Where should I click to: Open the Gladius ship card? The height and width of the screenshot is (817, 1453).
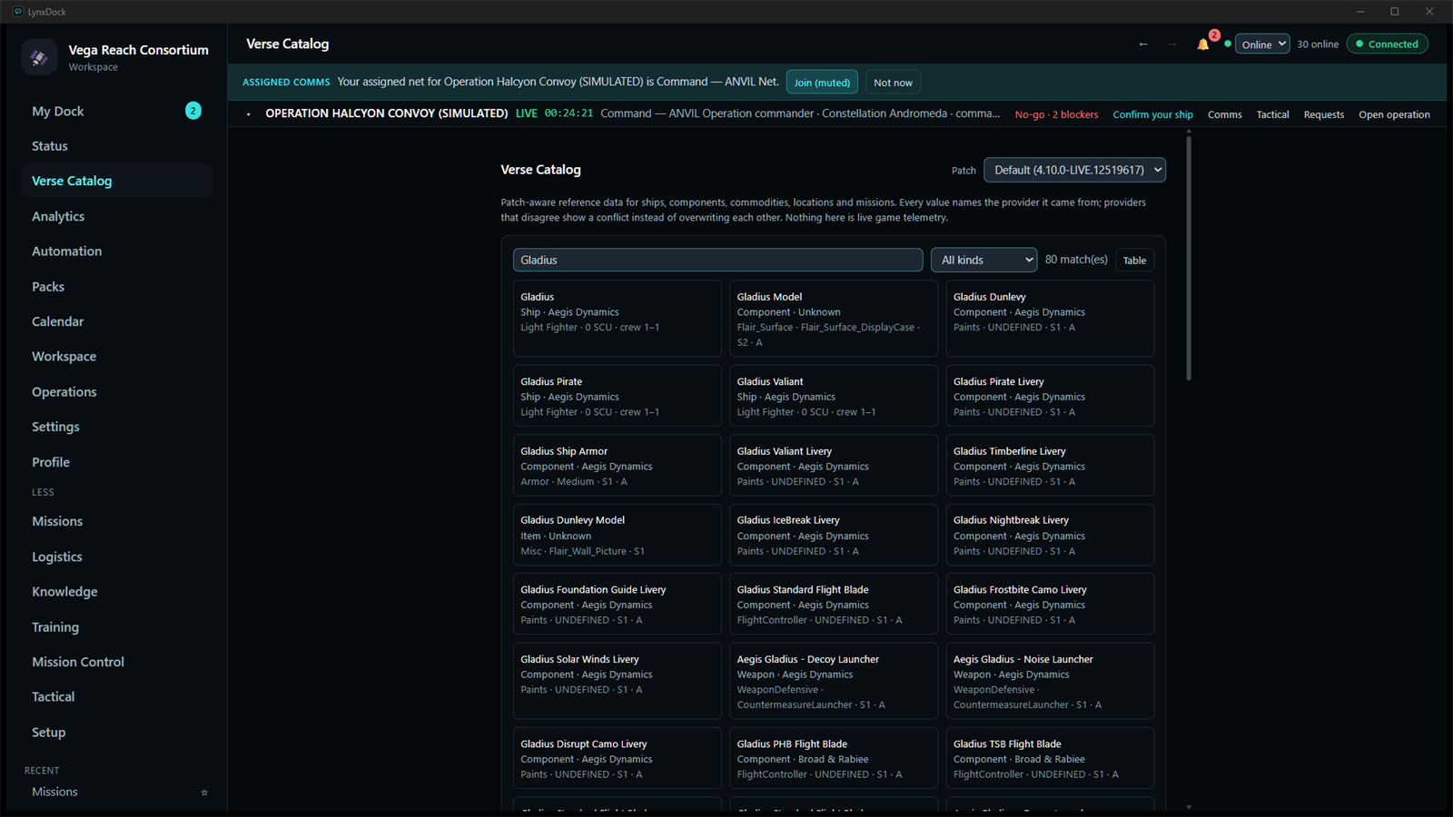pyautogui.click(x=617, y=319)
